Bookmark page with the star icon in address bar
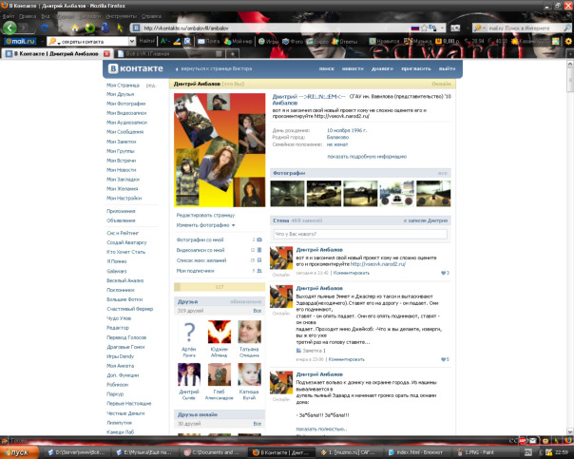574x459 pixels. click(x=424, y=28)
